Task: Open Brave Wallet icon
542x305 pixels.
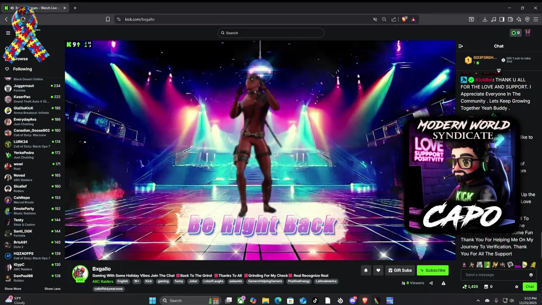Action: point(510,19)
